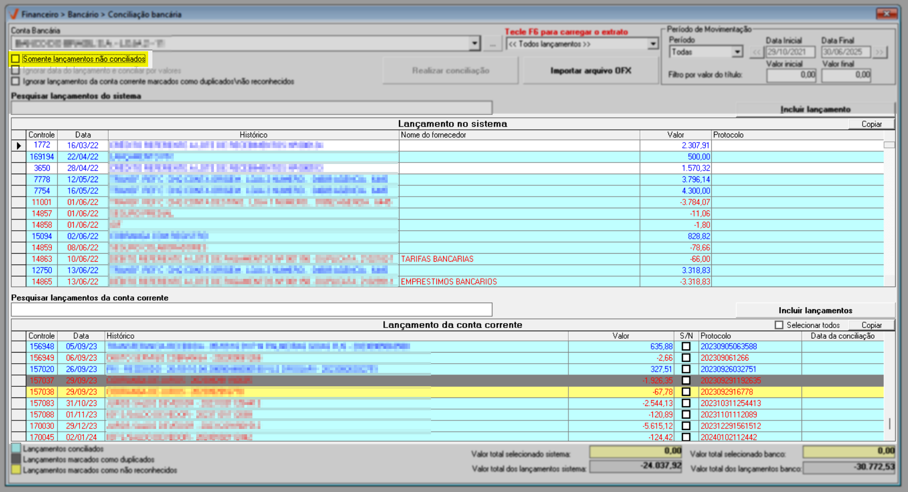Click 'Incluir lançamento' button
Screen dimensions: 908x492
[x=815, y=109]
